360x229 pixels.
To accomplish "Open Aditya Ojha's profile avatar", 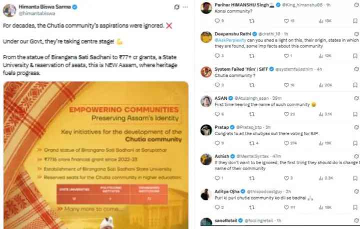I will point(206,195).
